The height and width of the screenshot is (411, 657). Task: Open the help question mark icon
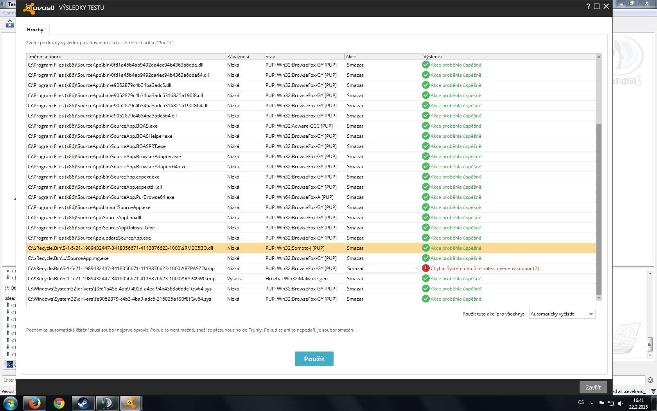[x=588, y=6]
